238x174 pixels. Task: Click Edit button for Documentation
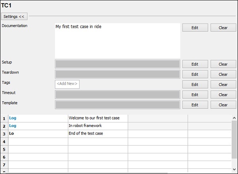[195, 28]
